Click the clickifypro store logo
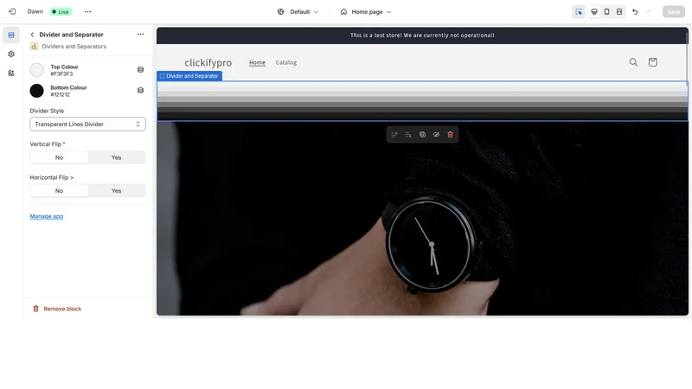The width and height of the screenshot is (692, 389). 208,62
